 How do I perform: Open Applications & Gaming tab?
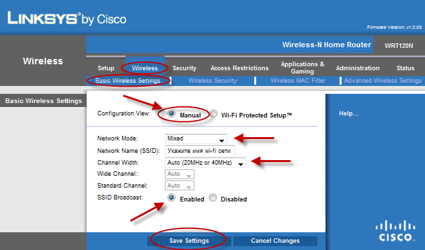(x=302, y=68)
